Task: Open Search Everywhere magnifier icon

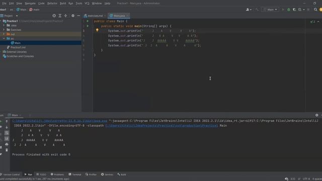Action: click(315, 10)
